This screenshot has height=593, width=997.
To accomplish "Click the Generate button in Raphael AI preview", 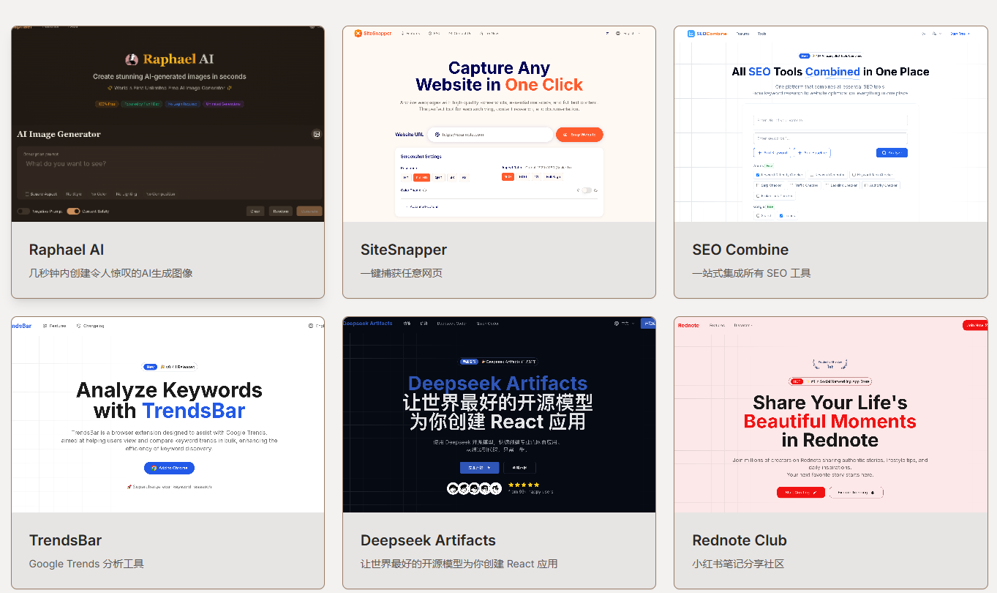I will click(x=309, y=211).
